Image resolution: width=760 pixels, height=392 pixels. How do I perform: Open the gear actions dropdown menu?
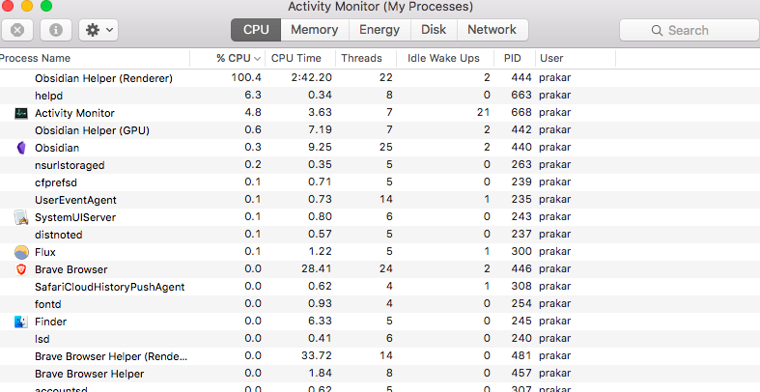[x=99, y=30]
